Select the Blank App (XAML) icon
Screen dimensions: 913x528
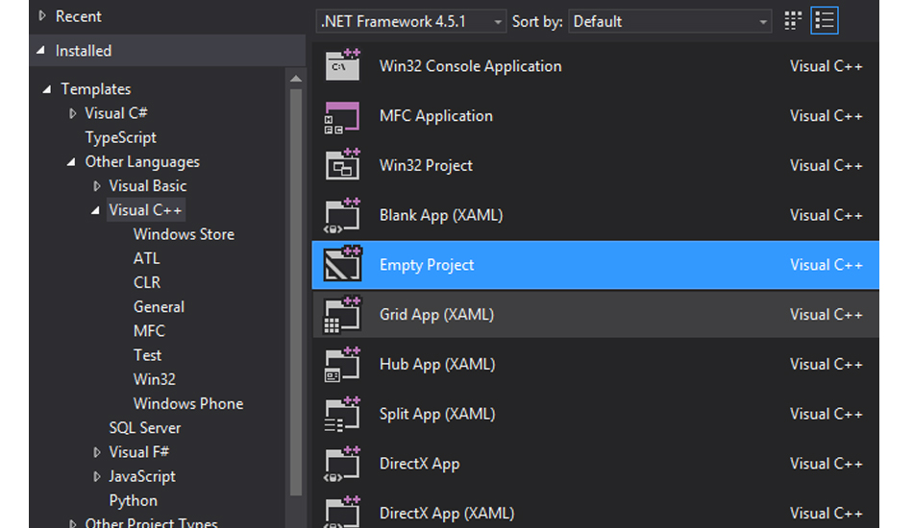tap(342, 215)
